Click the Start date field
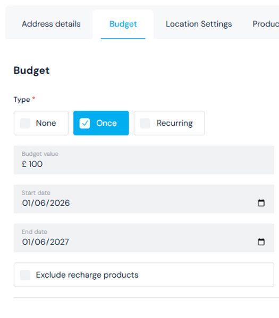The width and height of the screenshot is (279, 318). tap(144, 199)
